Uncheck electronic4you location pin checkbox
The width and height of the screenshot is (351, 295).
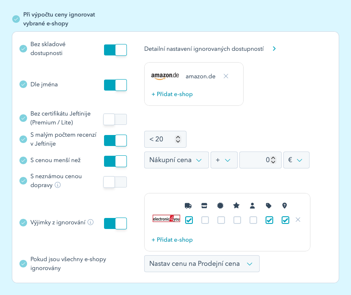point(285,220)
